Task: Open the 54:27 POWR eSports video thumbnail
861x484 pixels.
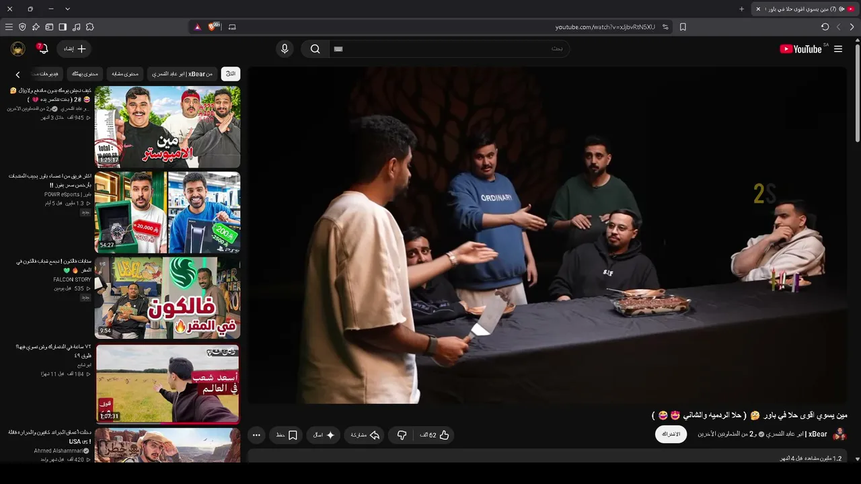Action: 167,212
